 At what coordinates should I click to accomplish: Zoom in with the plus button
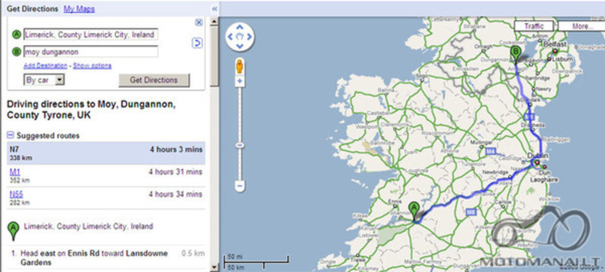pos(240,82)
